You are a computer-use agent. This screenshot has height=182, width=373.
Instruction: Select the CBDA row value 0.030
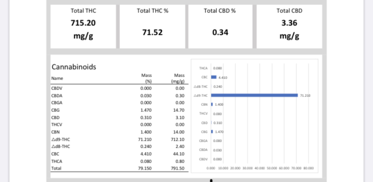click(147, 95)
